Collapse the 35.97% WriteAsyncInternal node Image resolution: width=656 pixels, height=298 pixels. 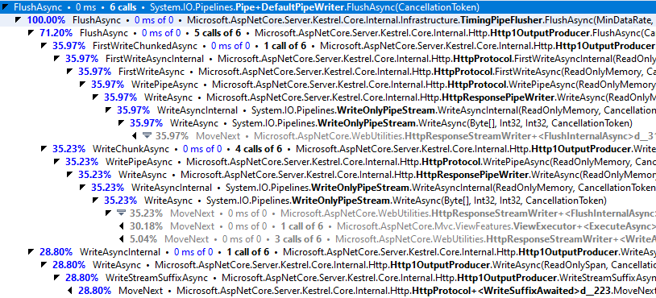point(108,110)
